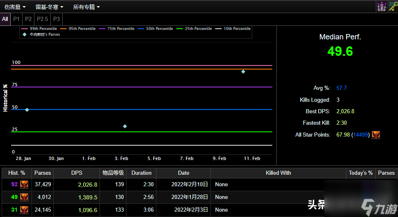Click the 2022年1月28日 date cell
The image size is (398, 217).
coord(183,197)
